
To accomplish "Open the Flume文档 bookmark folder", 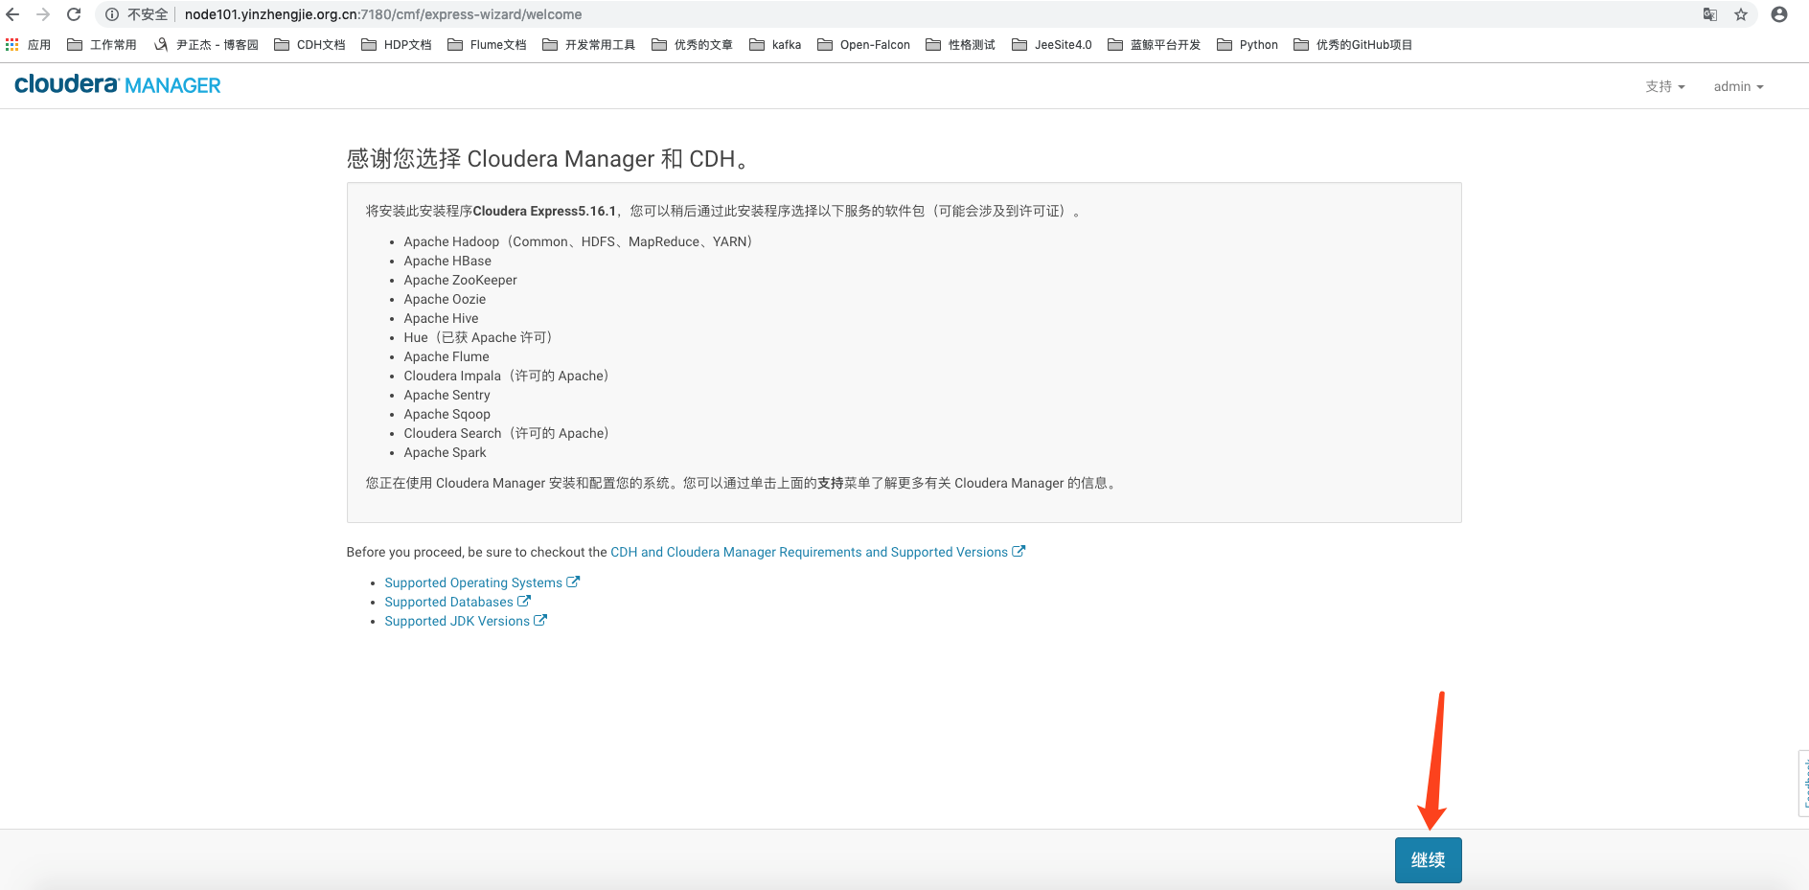I will click(x=487, y=45).
